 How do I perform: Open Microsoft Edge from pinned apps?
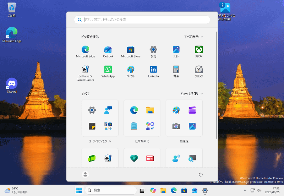click(x=85, y=51)
